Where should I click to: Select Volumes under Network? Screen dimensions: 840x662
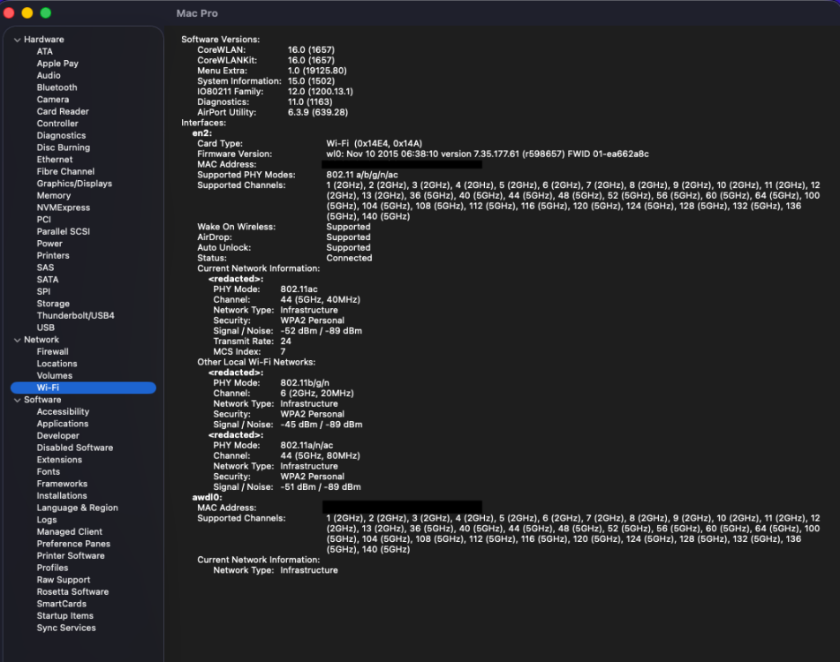pyautogui.click(x=55, y=376)
